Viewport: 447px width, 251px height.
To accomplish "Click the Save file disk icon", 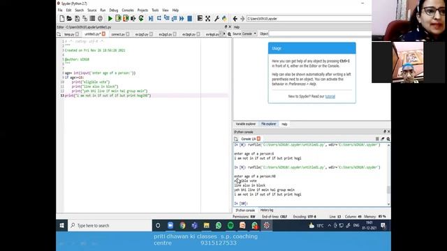I will click(77, 19).
